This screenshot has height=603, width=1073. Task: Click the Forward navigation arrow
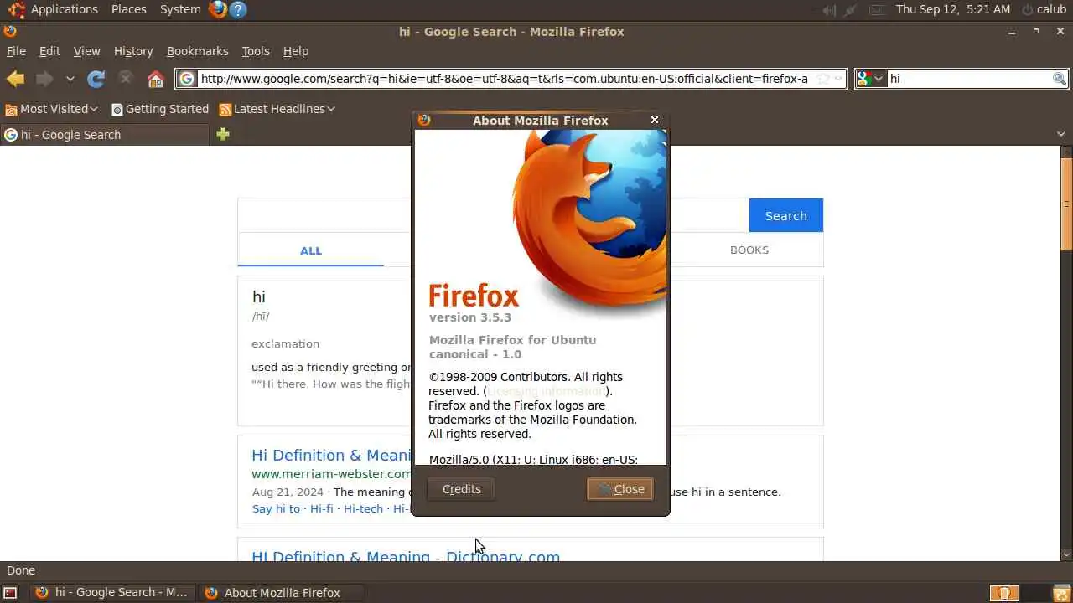pyautogui.click(x=44, y=79)
